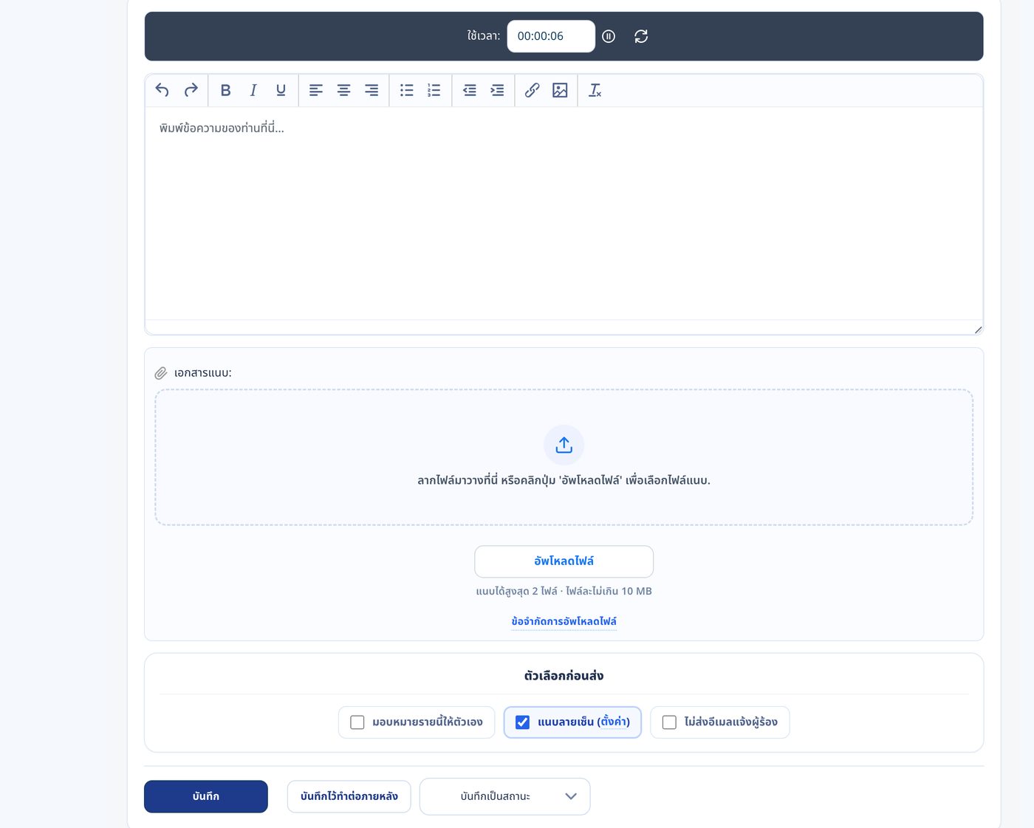Click the เอกสารแนบ paperclip icon

tap(161, 373)
